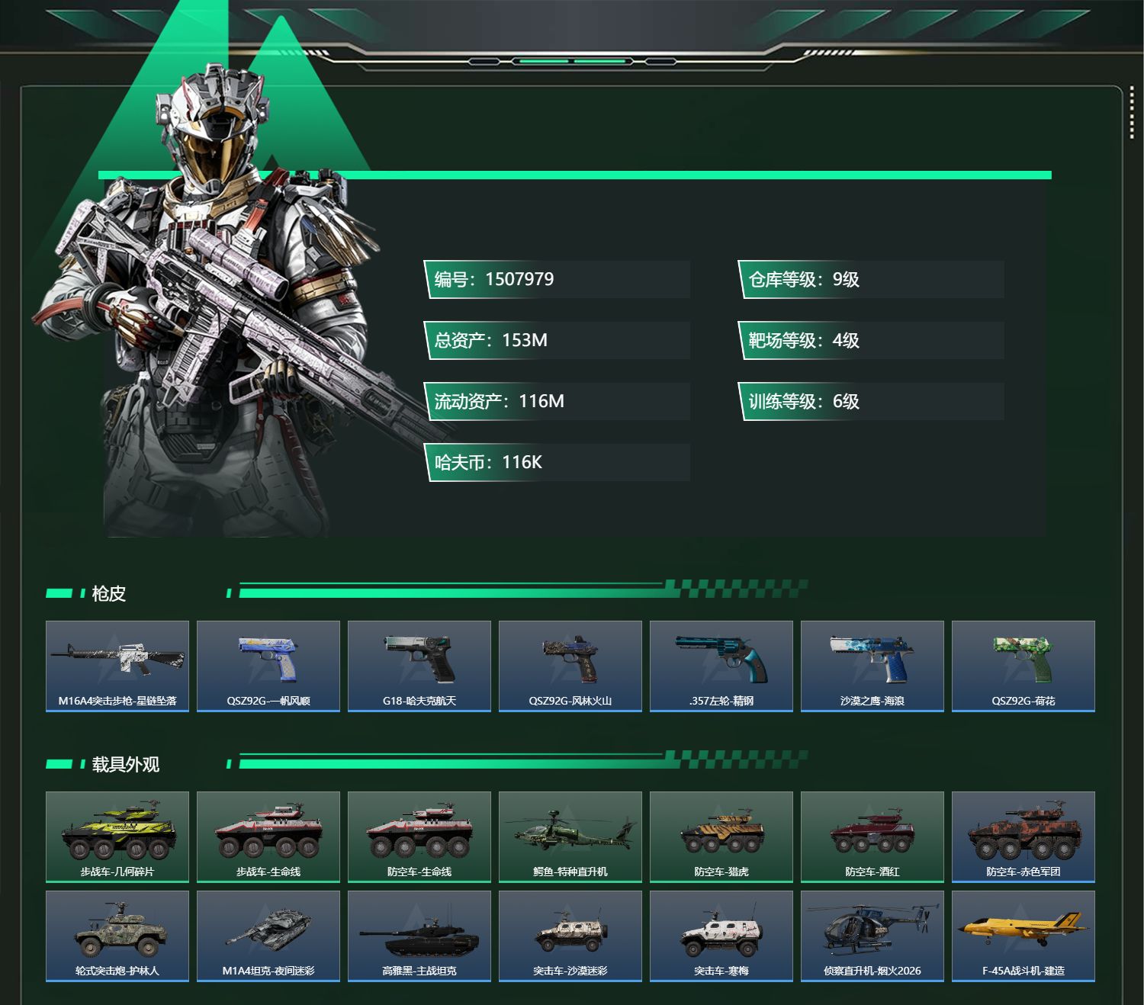1144x1005 pixels.
Task: Select the 步战车-几何碎片 vehicle skin
Action: 117,837
